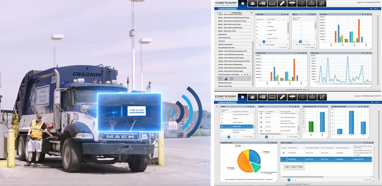
Task: Open Home in the upper dashboard toolbar
Action: (243, 3)
